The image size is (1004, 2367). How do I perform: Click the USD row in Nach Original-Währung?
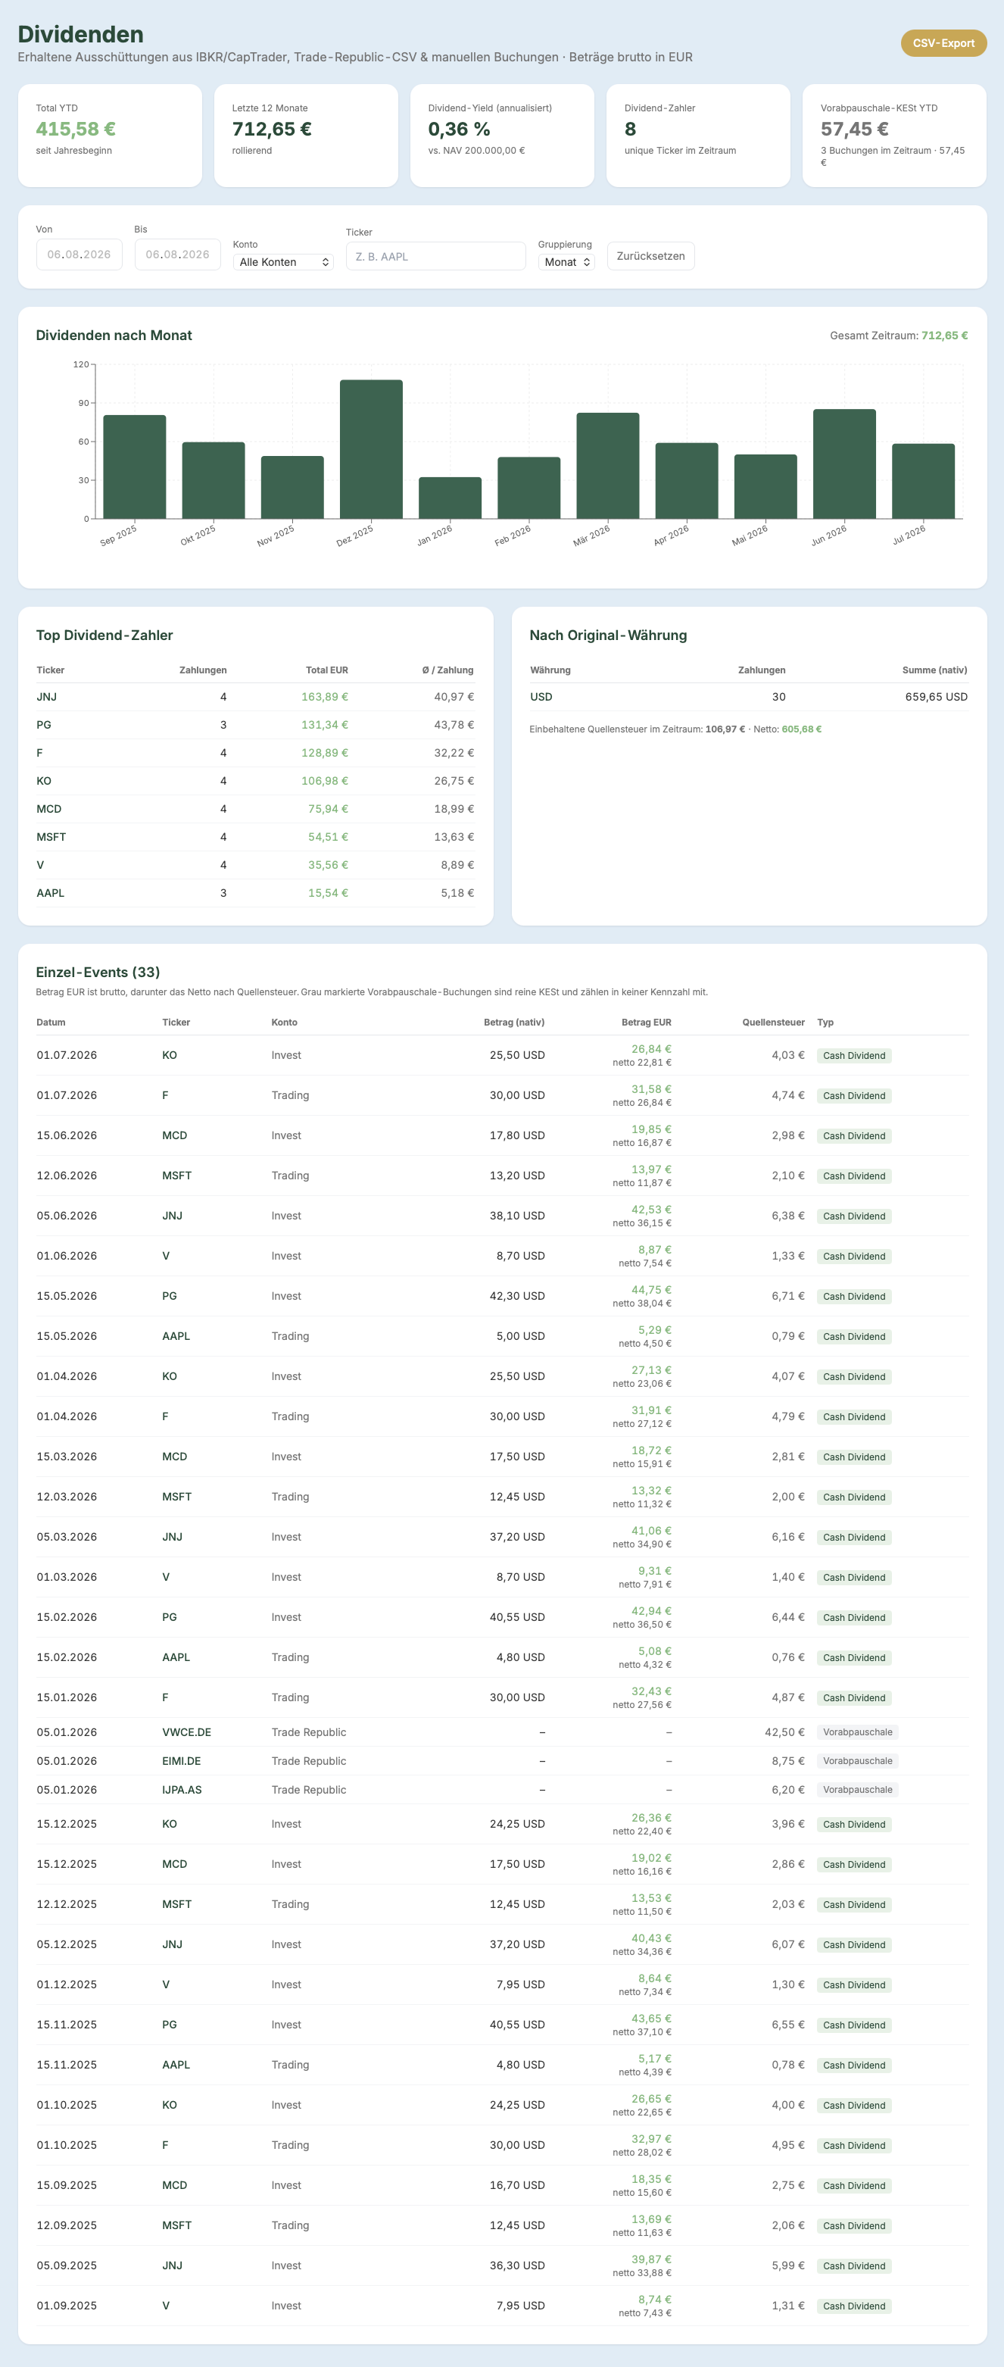tap(749, 698)
